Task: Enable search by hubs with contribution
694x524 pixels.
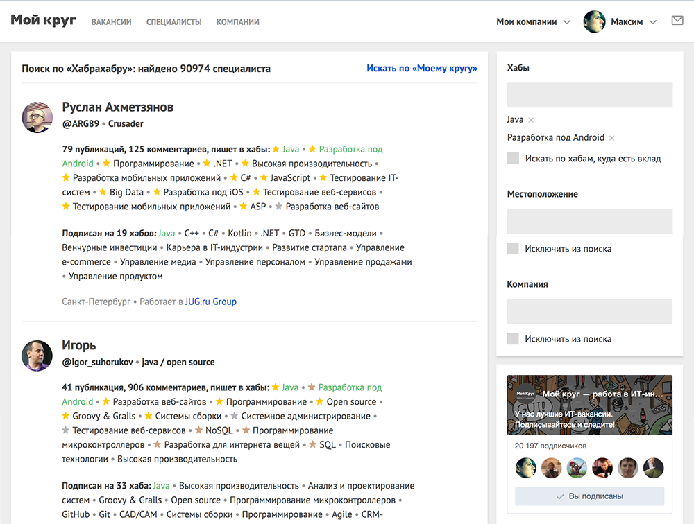Action: pos(514,159)
